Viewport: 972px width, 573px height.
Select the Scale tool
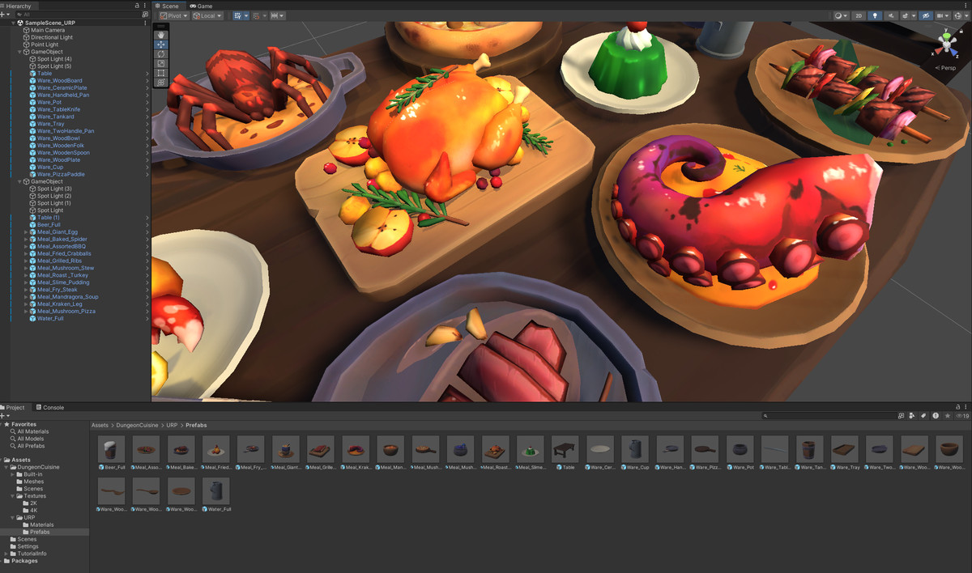(x=161, y=64)
